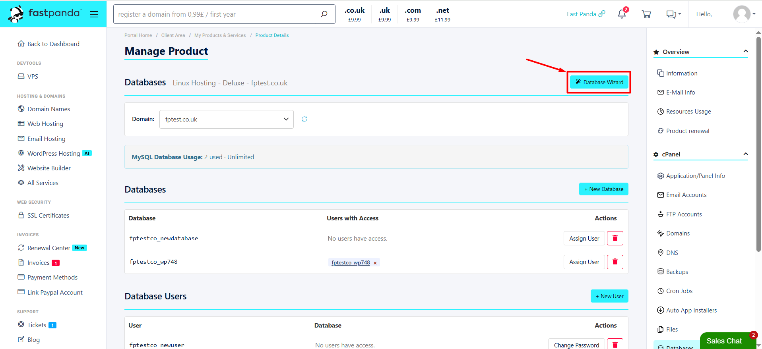Click the right panel vertical scrollbar

(x=758, y=144)
